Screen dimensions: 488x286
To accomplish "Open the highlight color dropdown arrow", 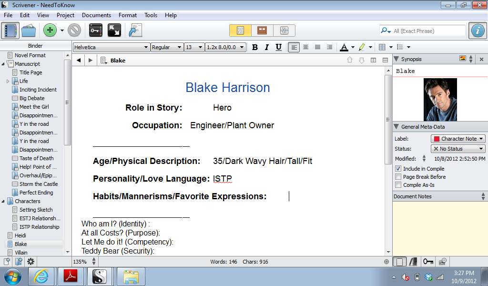I will tap(370, 47).
